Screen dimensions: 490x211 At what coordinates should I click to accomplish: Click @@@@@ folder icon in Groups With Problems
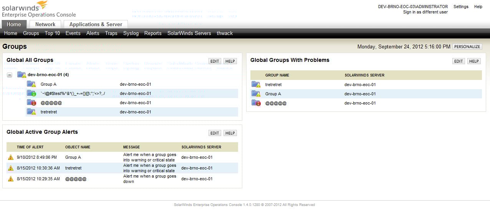(x=256, y=103)
